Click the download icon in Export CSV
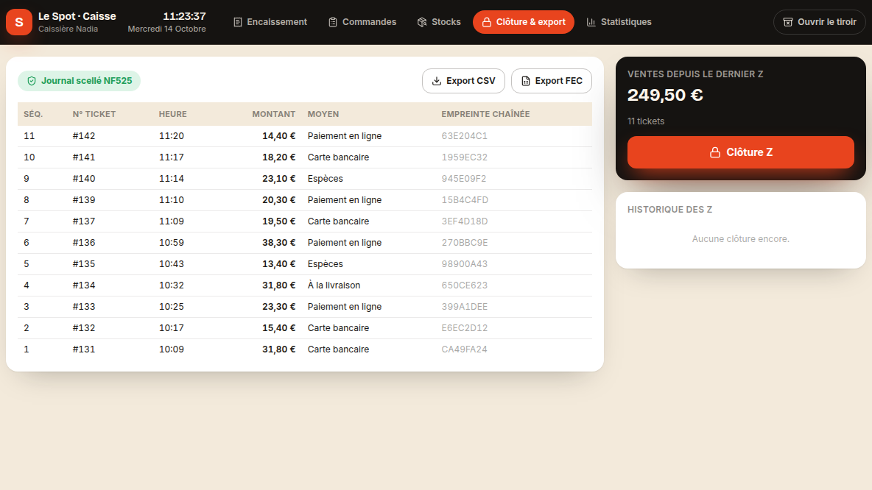This screenshot has width=872, height=490. pyautogui.click(x=437, y=81)
